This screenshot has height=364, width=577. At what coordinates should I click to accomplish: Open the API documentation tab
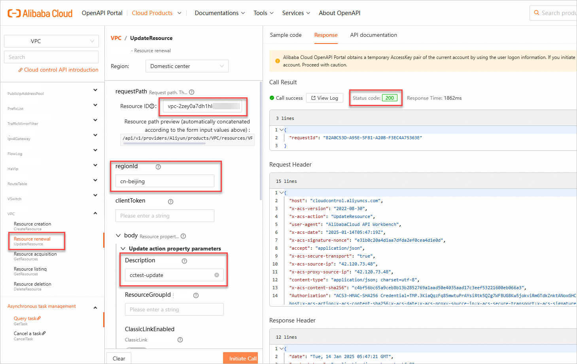(373, 35)
